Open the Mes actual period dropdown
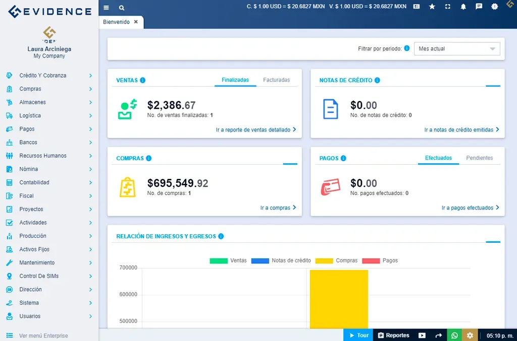 pos(456,48)
